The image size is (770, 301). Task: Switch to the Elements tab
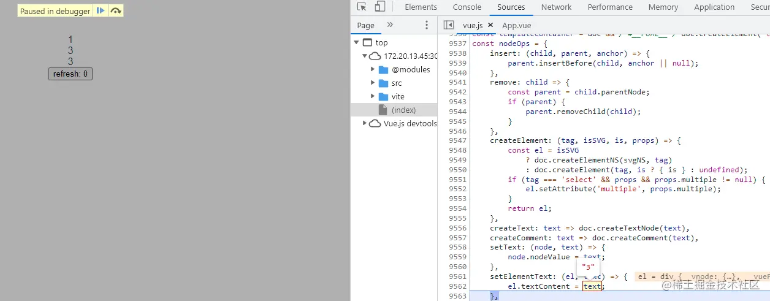(x=421, y=7)
